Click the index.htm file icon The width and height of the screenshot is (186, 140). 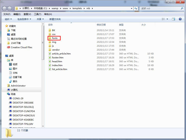point(50,65)
